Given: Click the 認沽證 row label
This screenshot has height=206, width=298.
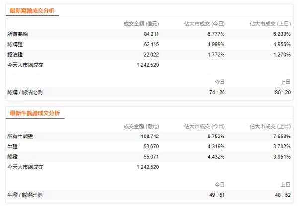Looking at the screenshot, I should pos(15,54).
